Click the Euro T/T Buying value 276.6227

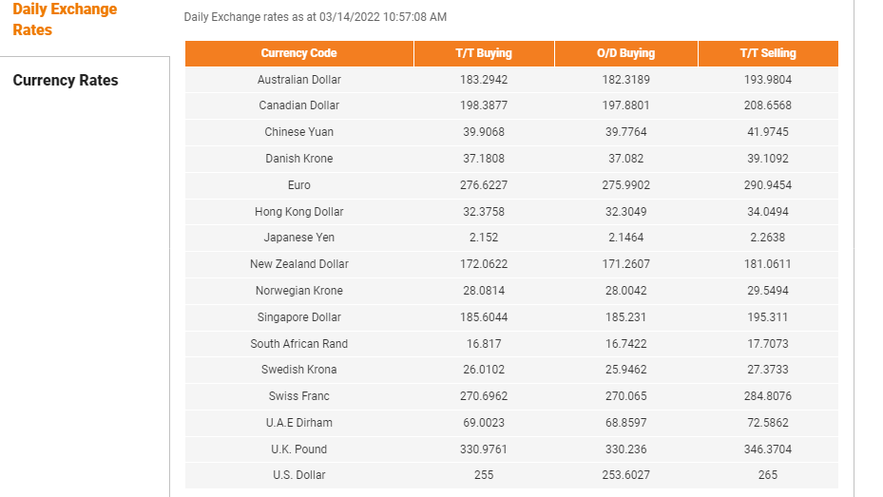pyautogui.click(x=484, y=184)
